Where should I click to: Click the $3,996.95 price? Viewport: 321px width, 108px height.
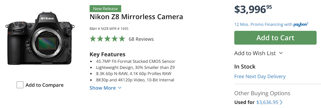point(253,9)
